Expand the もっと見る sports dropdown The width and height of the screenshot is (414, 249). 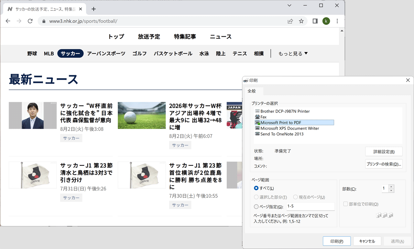coord(293,54)
